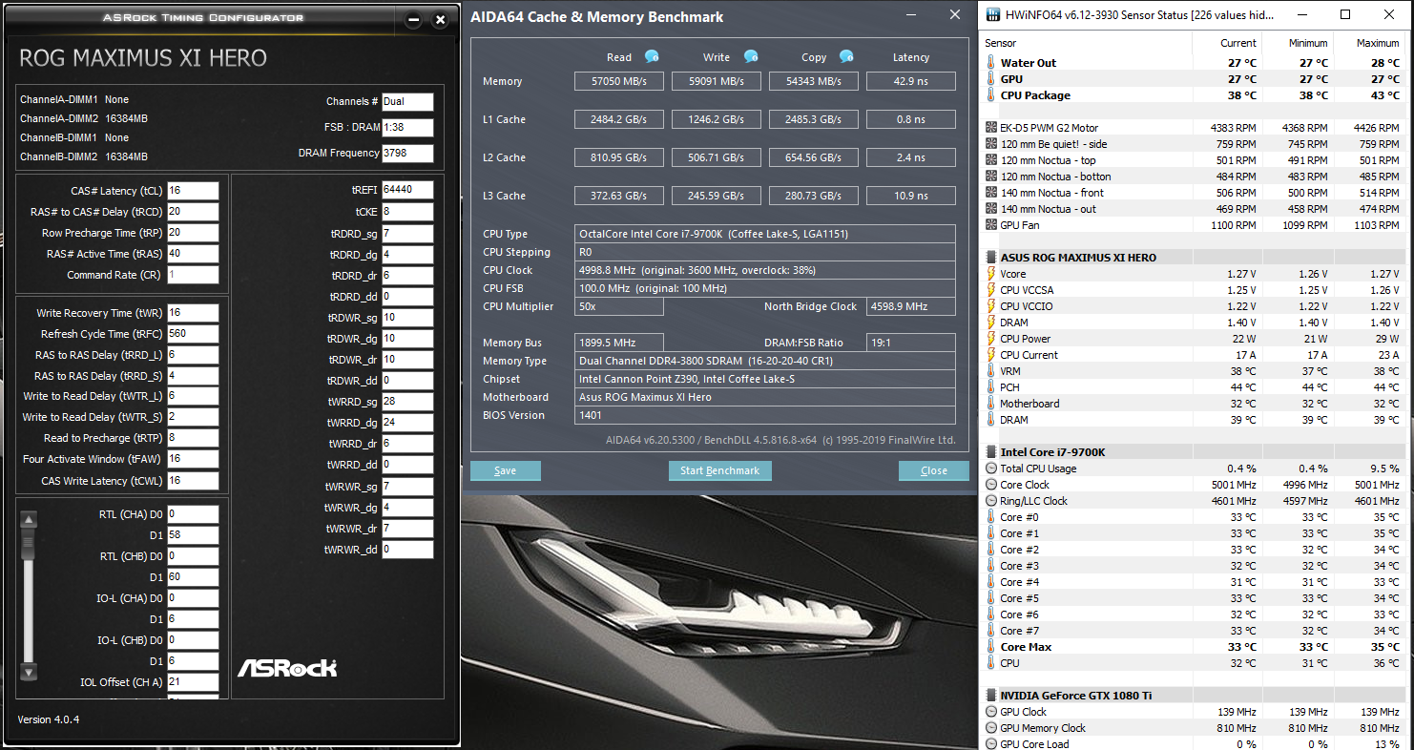1414x750 pixels.
Task: Click the CAS# Latency (tCL) field
Action: pyautogui.click(x=193, y=191)
